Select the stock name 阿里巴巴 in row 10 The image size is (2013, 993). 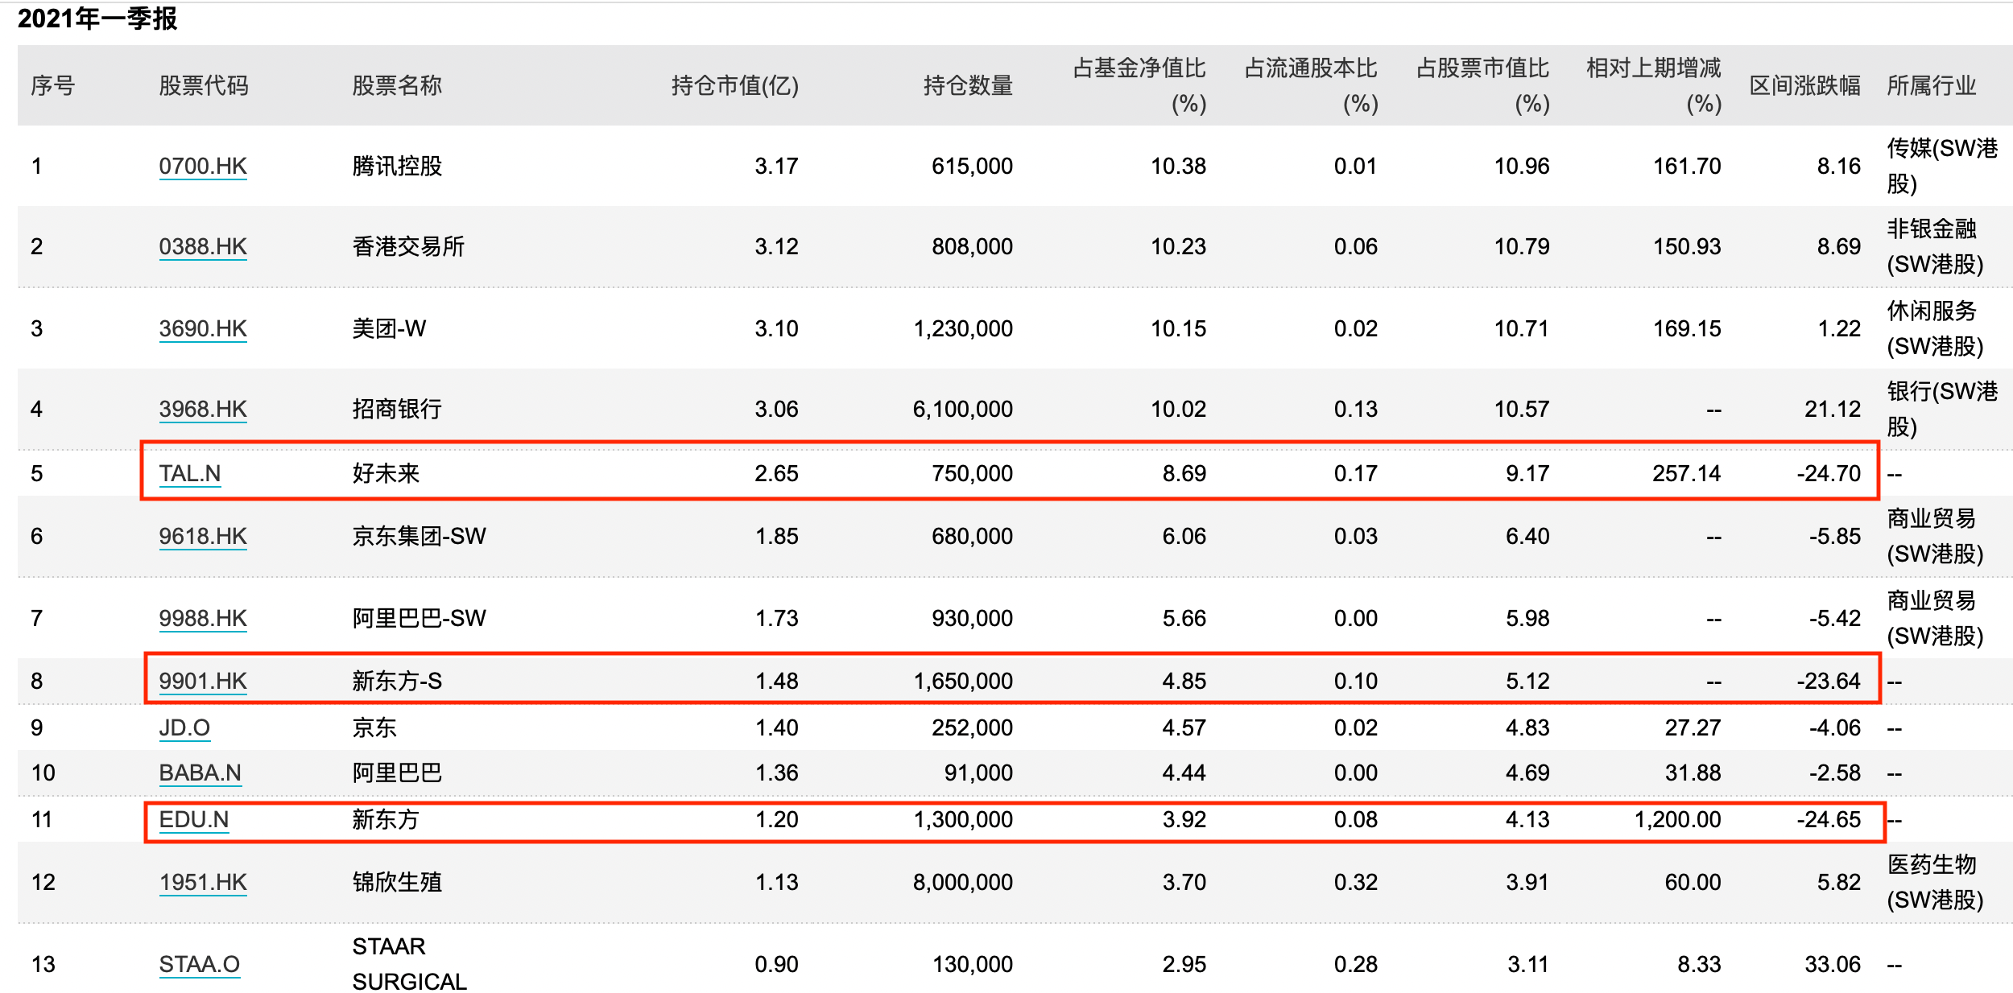pyautogui.click(x=397, y=773)
